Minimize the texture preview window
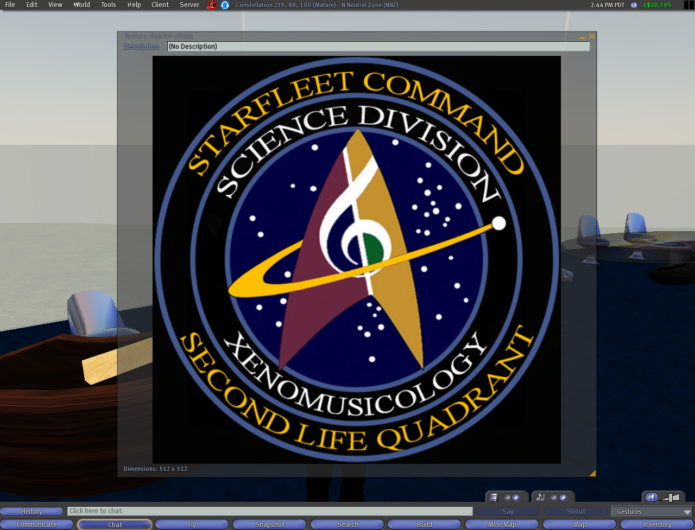 [x=583, y=36]
